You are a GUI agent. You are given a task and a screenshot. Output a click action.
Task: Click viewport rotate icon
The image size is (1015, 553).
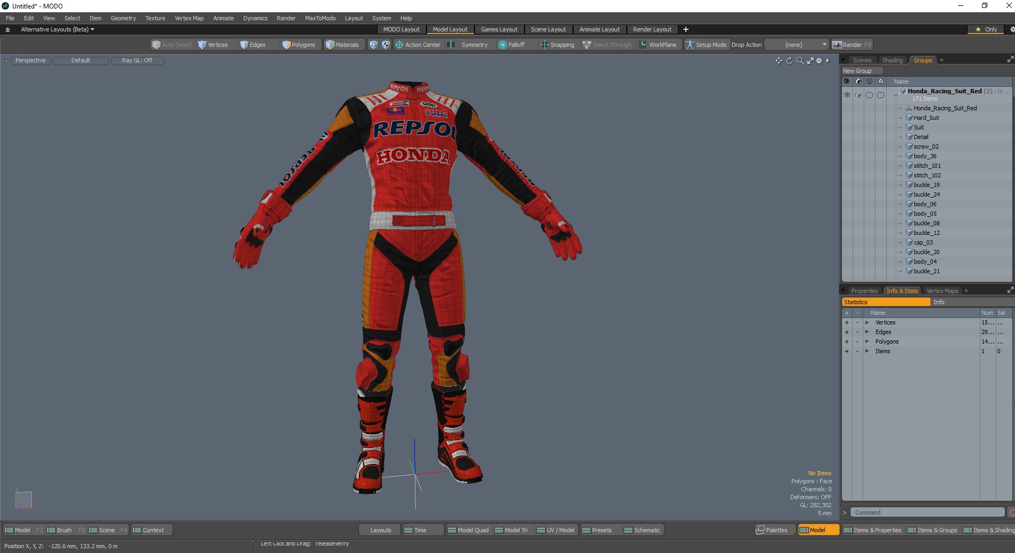(789, 61)
